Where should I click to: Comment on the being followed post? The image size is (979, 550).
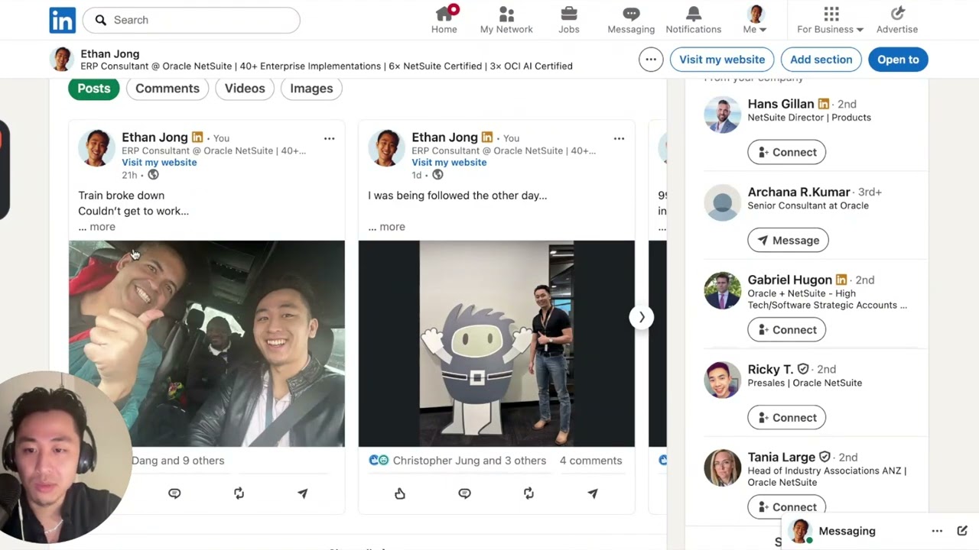464,493
